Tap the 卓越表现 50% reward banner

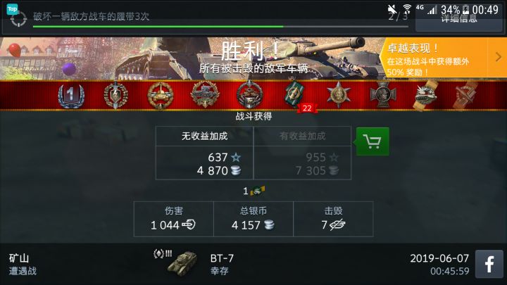point(443,58)
